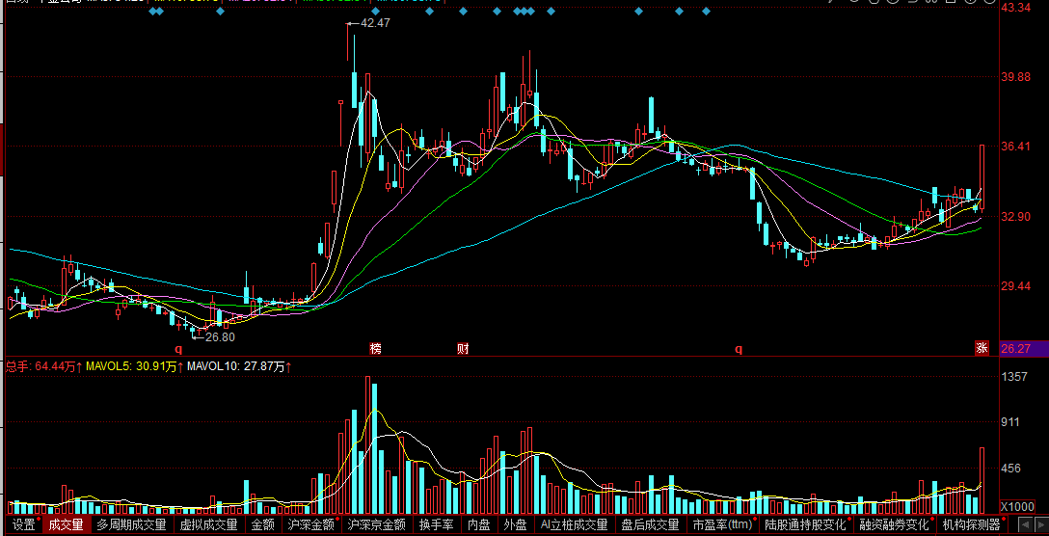Click the q marker between 财 and 涨
1049x536 pixels.
tap(739, 349)
